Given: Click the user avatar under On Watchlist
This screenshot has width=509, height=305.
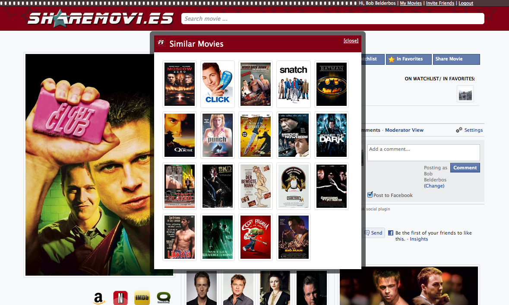Looking at the screenshot, I should click(x=465, y=94).
